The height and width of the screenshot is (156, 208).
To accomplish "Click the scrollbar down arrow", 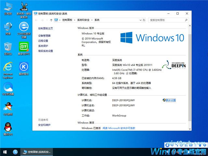I will click(x=190, y=129).
